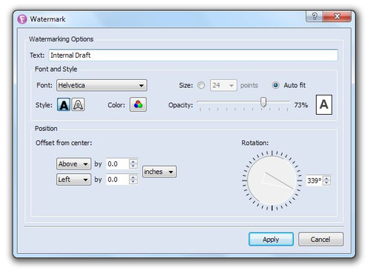Apply the watermark settings
Image resolution: width=370 pixels, height=273 pixels.
(x=271, y=239)
